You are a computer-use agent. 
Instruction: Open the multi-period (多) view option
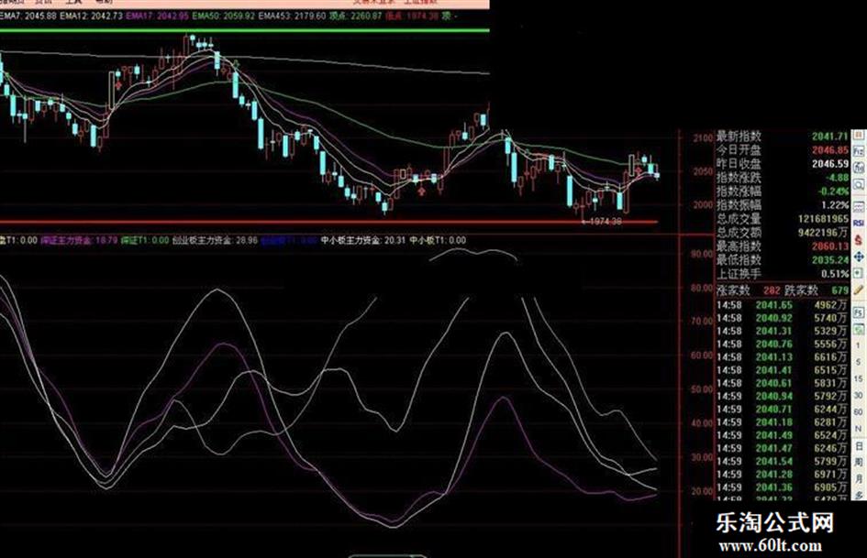[859, 495]
